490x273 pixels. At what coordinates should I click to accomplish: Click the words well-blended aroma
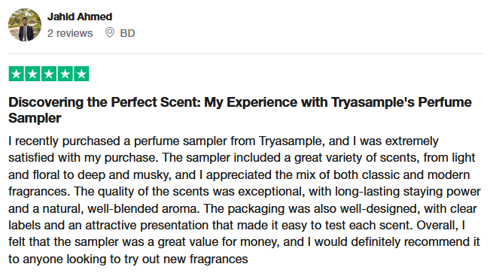144,208
